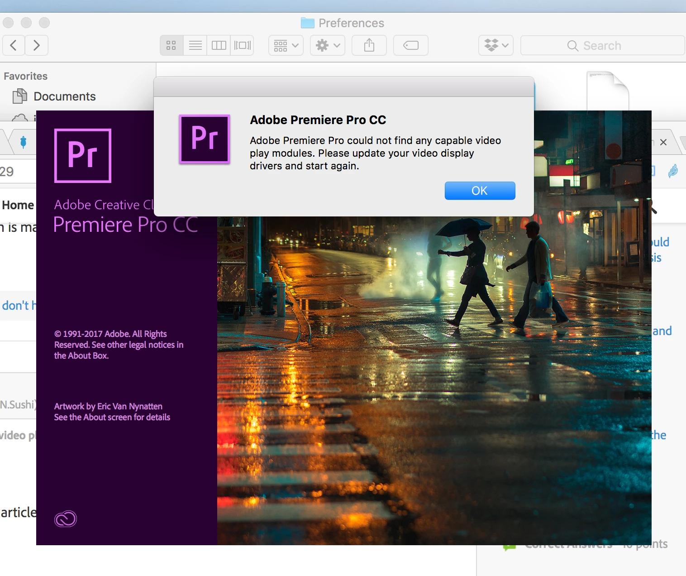Open the Finder arrange-by dropdown
The height and width of the screenshot is (576, 686).
(286, 45)
